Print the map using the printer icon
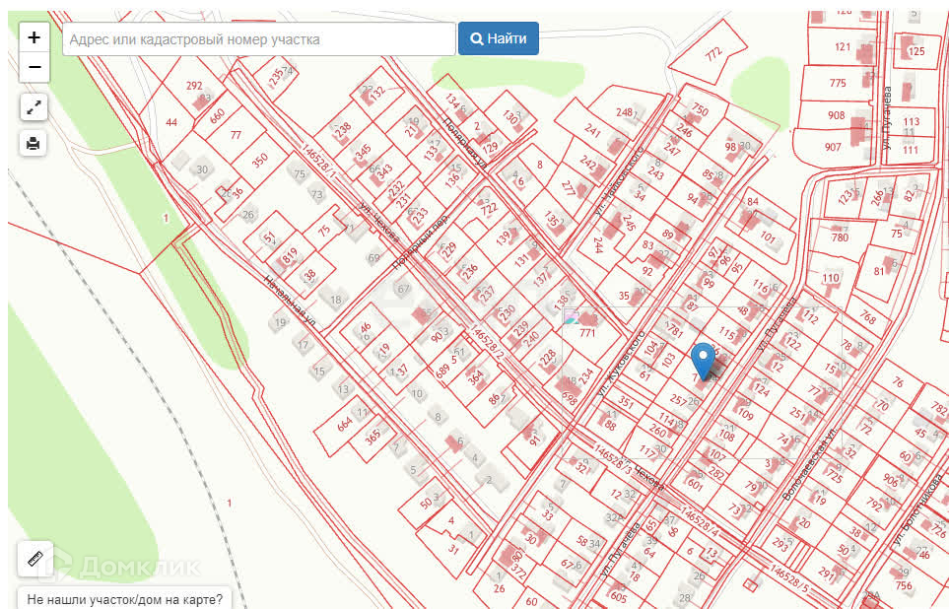Image resolution: width=949 pixels, height=609 pixels. point(34,144)
